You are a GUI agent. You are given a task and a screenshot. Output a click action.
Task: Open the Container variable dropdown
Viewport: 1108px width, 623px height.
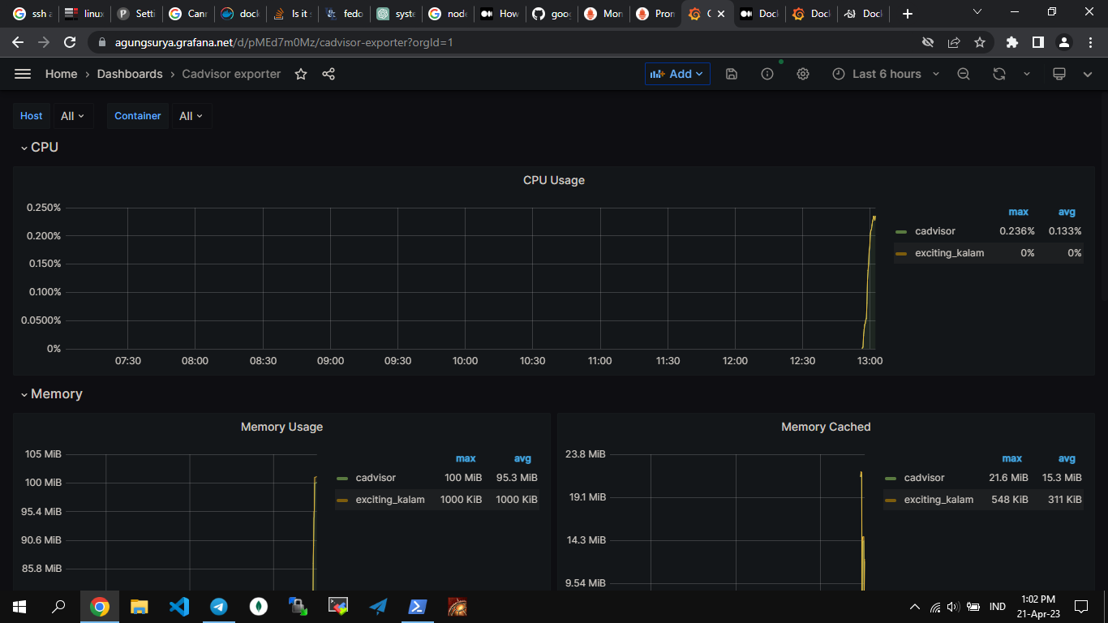(x=191, y=116)
